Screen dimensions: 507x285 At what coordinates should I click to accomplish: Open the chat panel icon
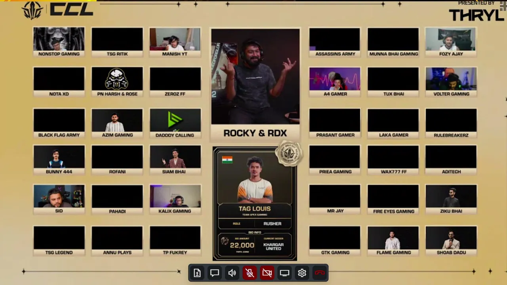pyautogui.click(x=215, y=273)
